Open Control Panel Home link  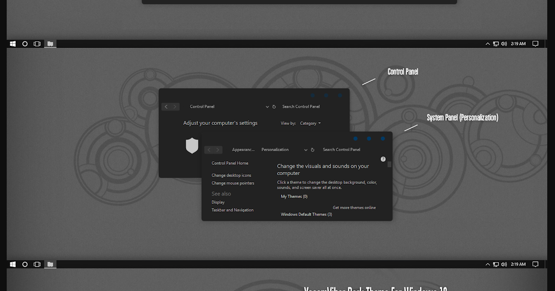[x=230, y=163]
